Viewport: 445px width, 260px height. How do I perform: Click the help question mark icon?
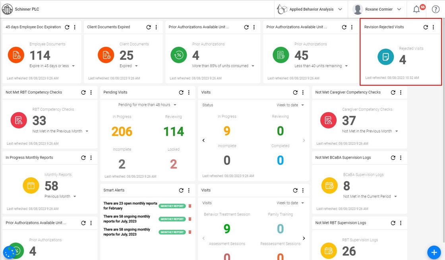coord(435,10)
